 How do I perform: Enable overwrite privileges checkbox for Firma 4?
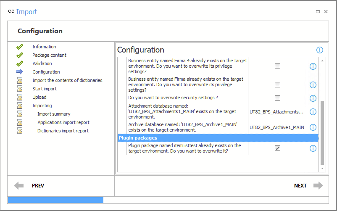(x=277, y=66)
